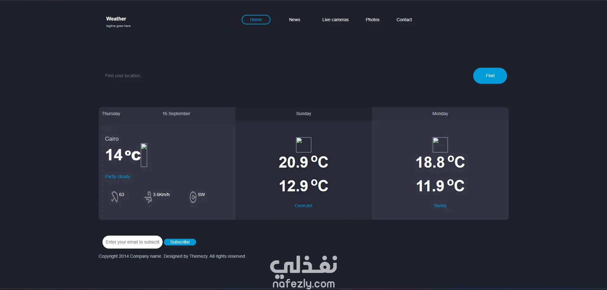Focus the email subscription field
This screenshot has width=607, height=290.
pyautogui.click(x=133, y=242)
